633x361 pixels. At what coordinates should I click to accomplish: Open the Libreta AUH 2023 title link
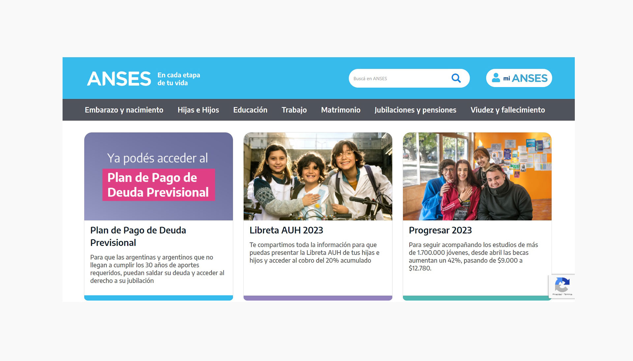pos(286,230)
